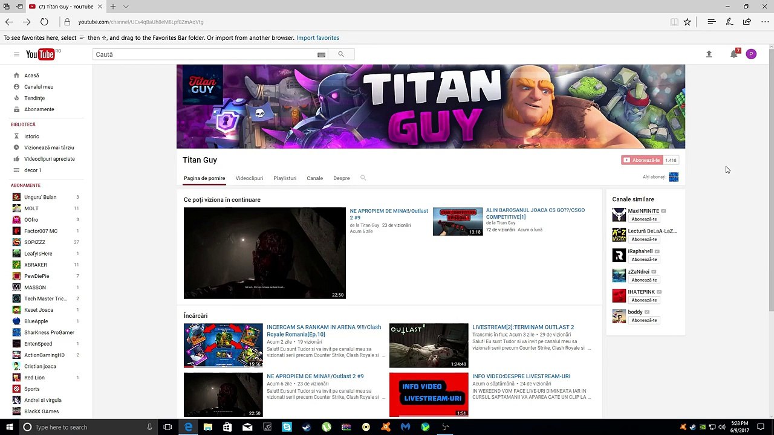774x435 pixels.
Task: Focus the Windows taskbar search box
Action: pyautogui.click(x=89, y=427)
